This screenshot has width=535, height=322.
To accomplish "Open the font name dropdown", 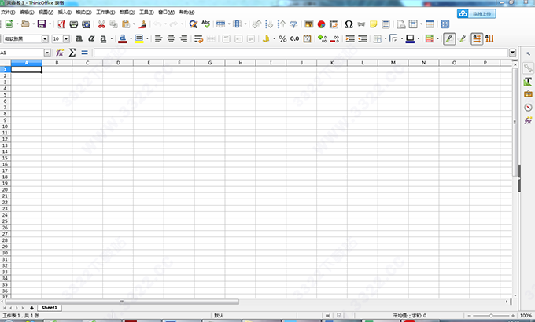I will [x=45, y=38].
